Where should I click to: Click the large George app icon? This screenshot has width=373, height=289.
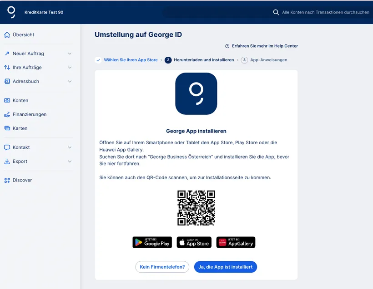tap(196, 93)
